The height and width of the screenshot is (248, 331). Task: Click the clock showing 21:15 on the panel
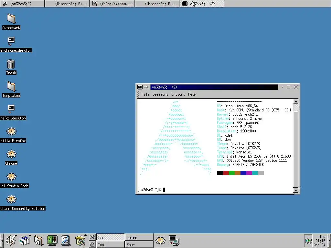point(320,241)
